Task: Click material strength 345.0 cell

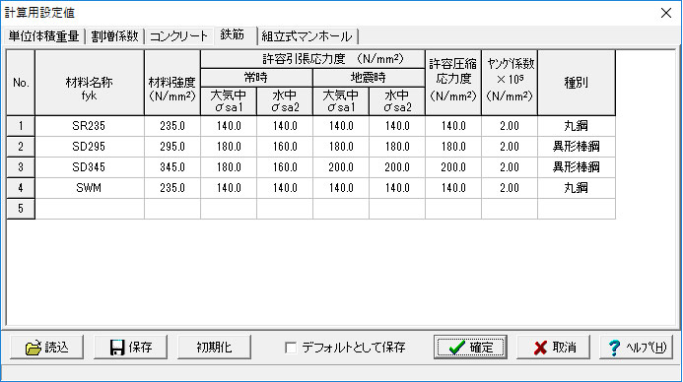Action: click(x=172, y=167)
